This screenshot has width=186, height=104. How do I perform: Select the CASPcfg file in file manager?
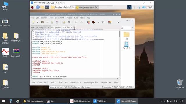click(x=127, y=45)
